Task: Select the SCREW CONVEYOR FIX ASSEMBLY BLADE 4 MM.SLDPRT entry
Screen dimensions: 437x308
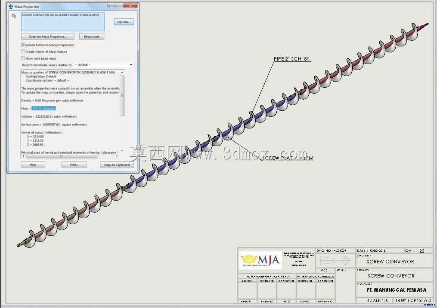Action: point(60,15)
